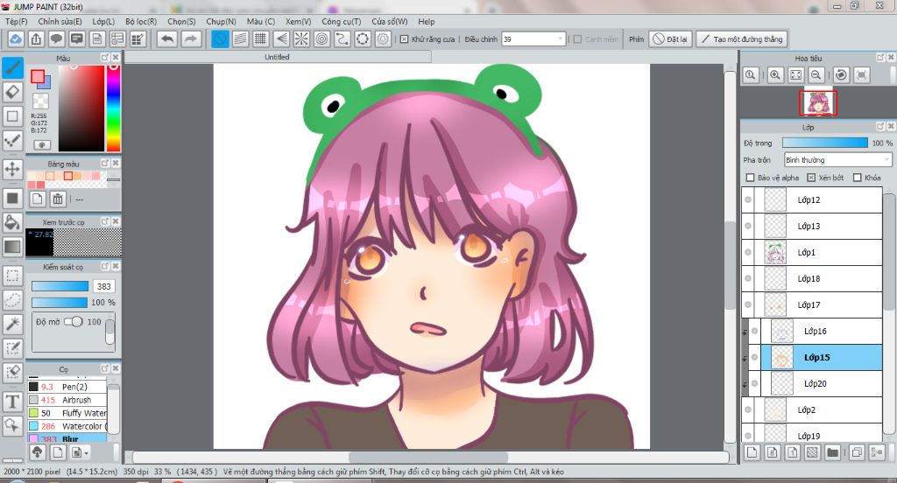897x483 pixels.
Task: Select the Text tool
Action: 12,402
